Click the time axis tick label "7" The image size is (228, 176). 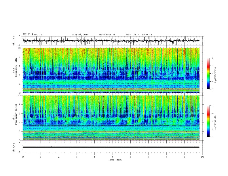tap(149, 157)
